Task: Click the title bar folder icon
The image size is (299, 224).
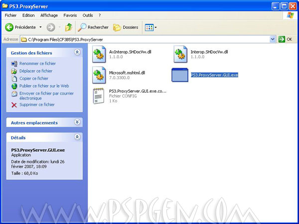Action: [x=5, y=6]
